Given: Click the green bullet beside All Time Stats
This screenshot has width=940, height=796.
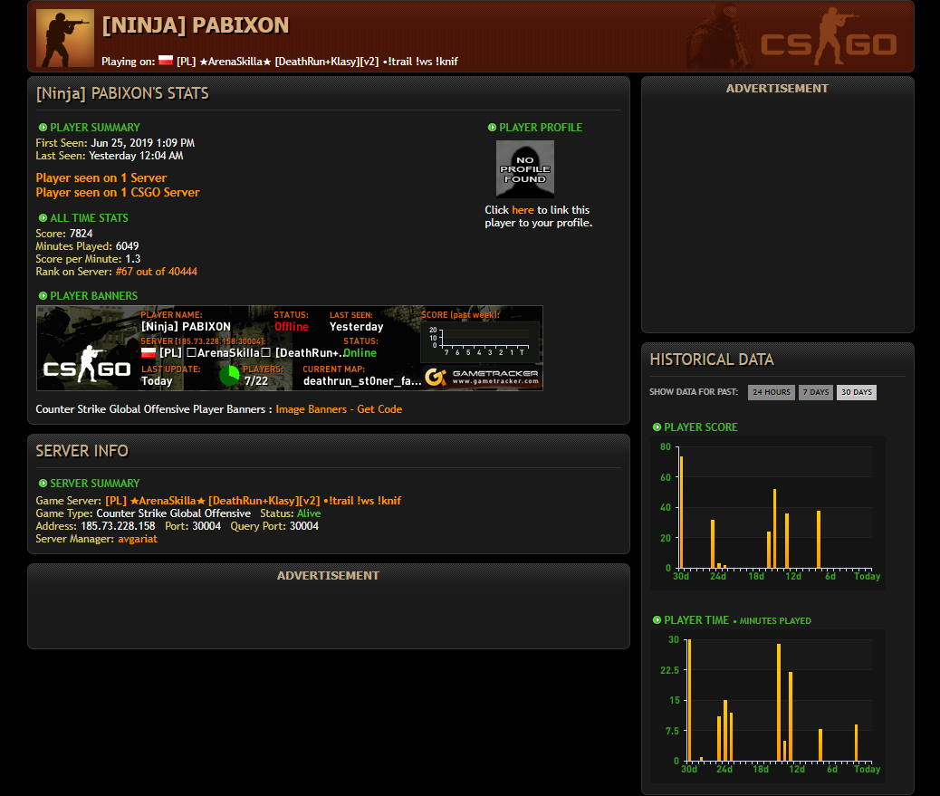Looking at the screenshot, I should [43, 217].
